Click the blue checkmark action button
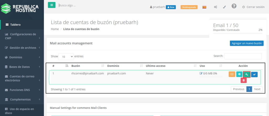This screenshot has height=116, width=269. coord(254,74)
